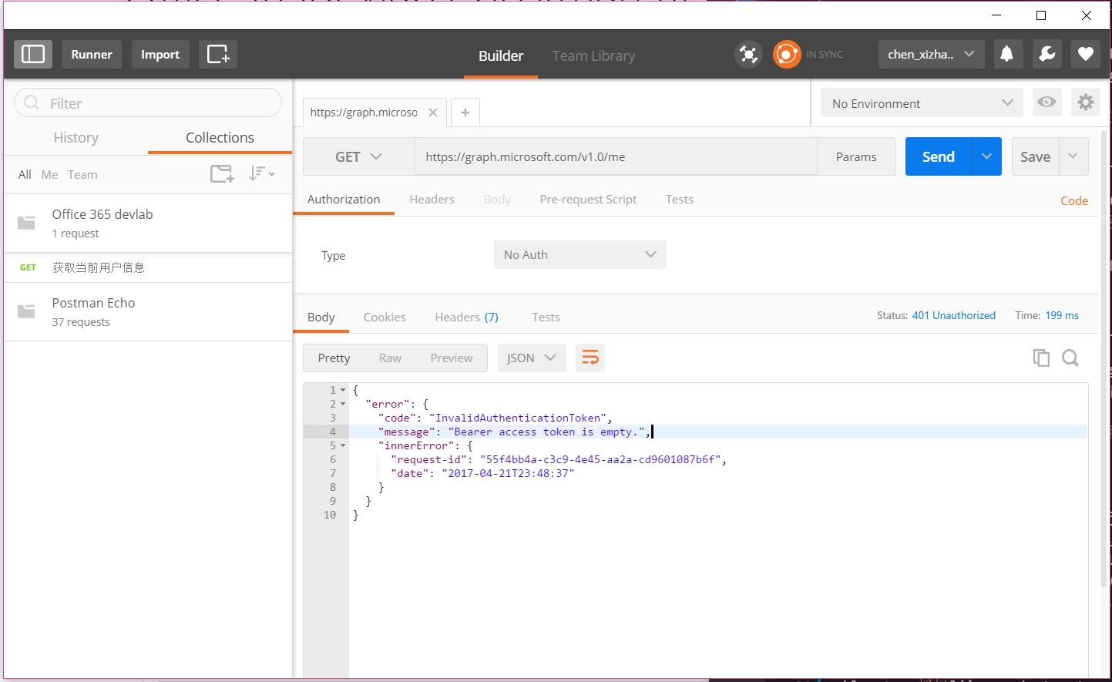Open the No Auth type dropdown
The image size is (1112, 682).
click(x=580, y=255)
